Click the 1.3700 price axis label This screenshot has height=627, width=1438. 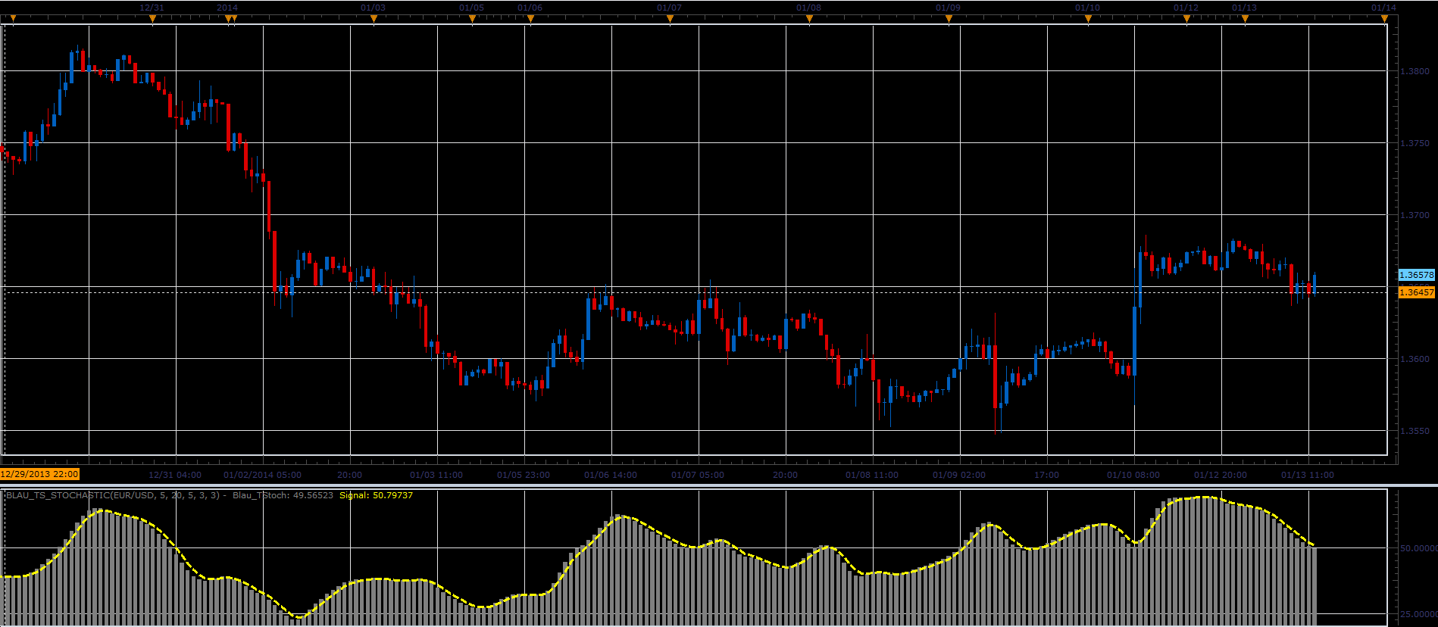coord(1415,215)
